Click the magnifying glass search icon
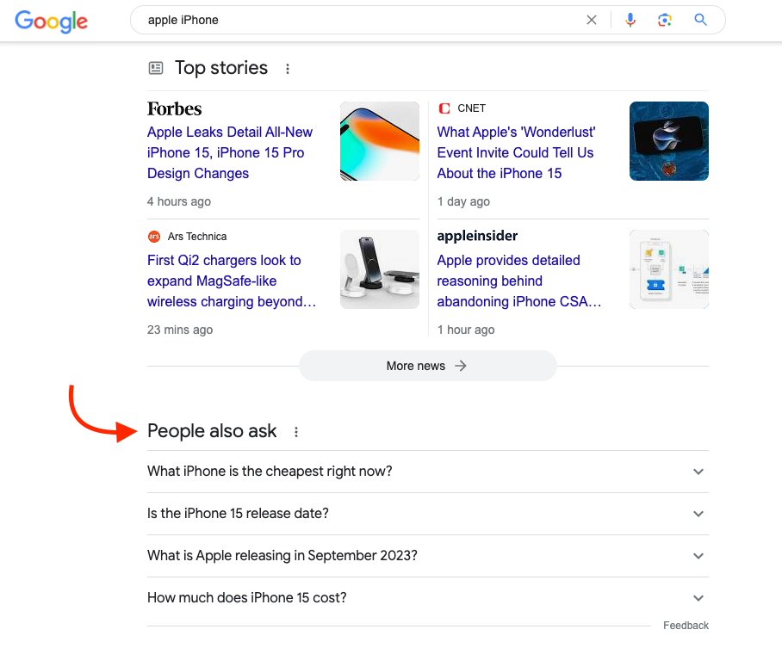 pos(701,20)
